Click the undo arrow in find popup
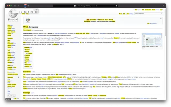Screen dimensions: 171x107 tap(32, 12)
